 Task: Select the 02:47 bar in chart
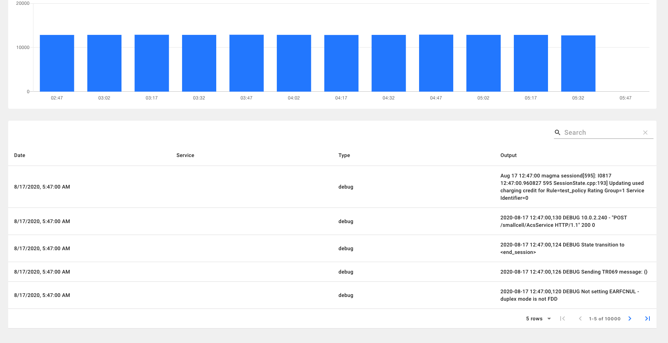tap(57, 63)
